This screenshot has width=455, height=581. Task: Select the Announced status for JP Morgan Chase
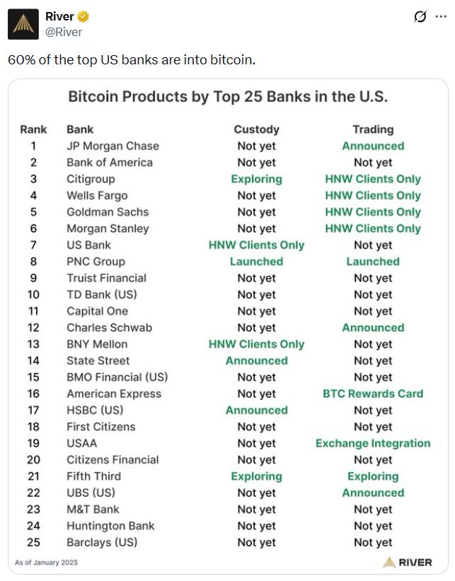coord(373,146)
